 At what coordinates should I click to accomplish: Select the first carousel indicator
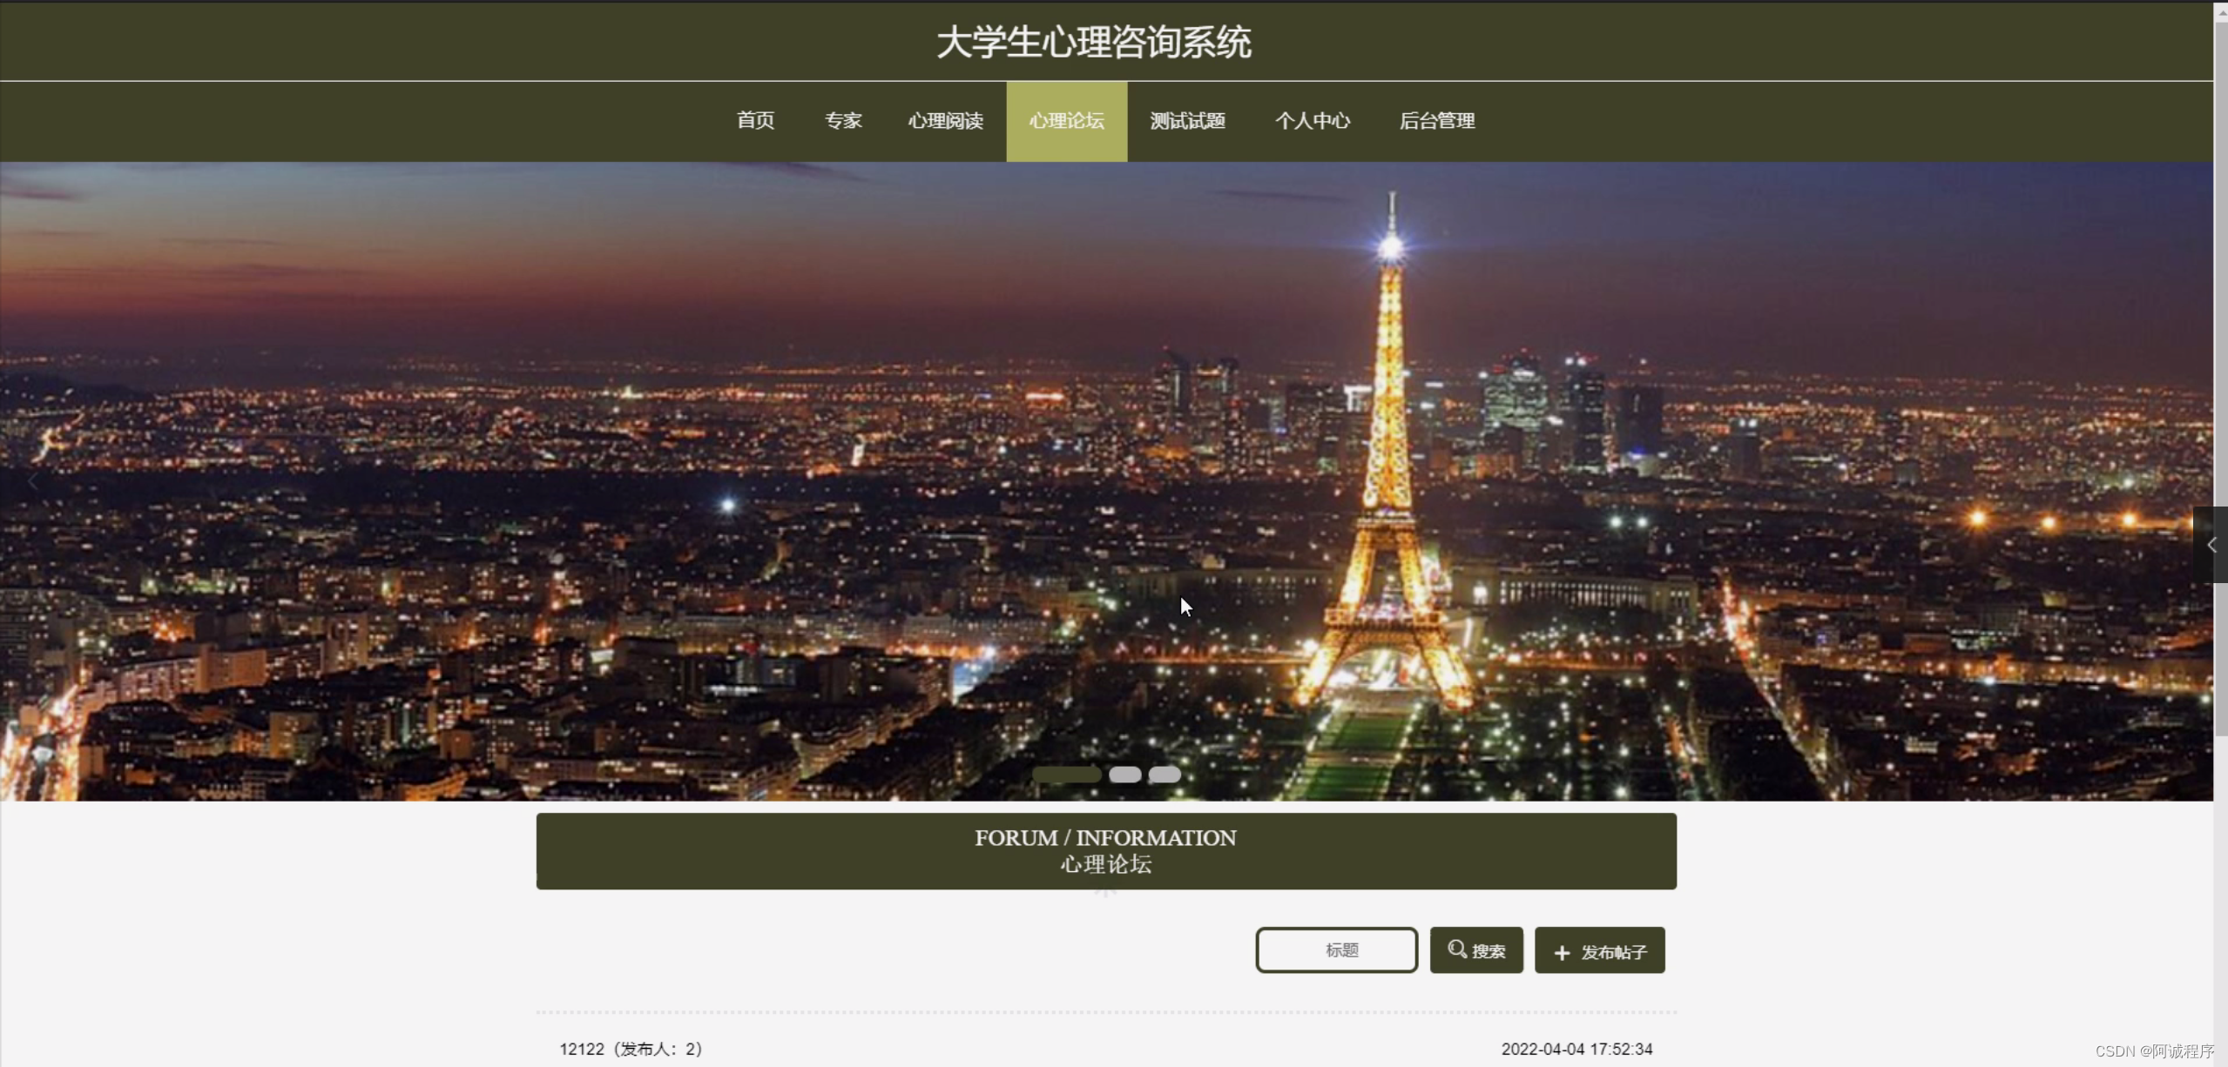1066,774
